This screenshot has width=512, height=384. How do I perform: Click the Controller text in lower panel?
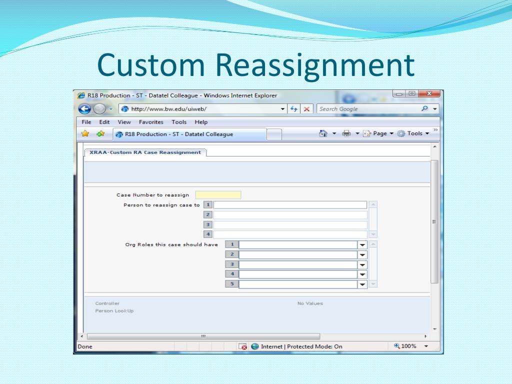pyautogui.click(x=107, y=303)
